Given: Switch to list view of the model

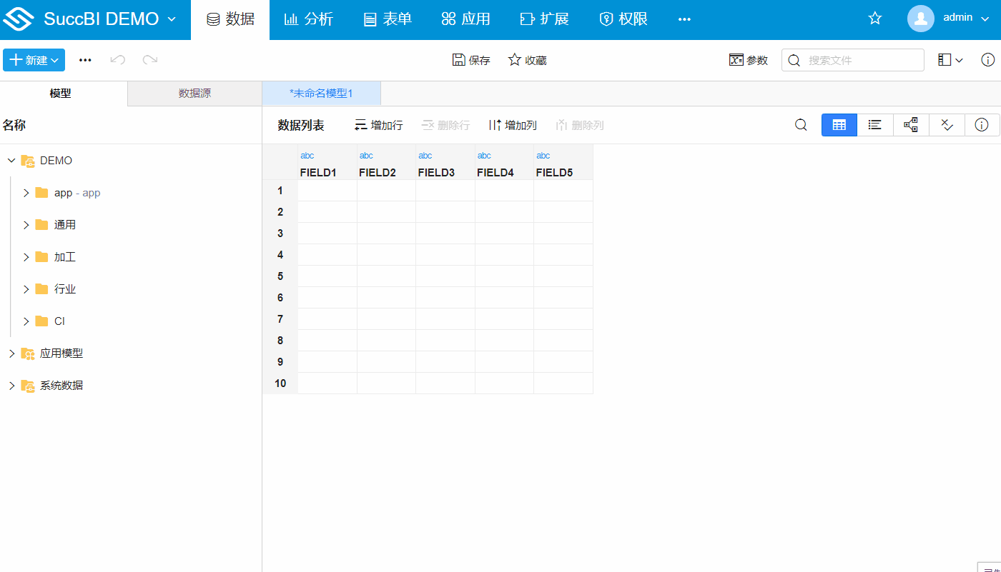Looking at the screenshot, I should pyautogui.click(x=874, y=124).
